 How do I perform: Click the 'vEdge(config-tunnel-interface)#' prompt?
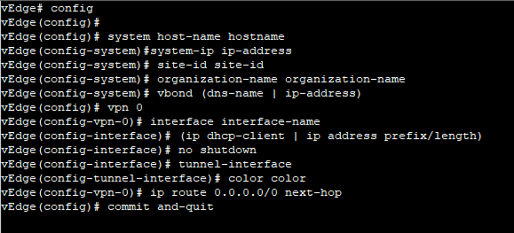[111, 179]
